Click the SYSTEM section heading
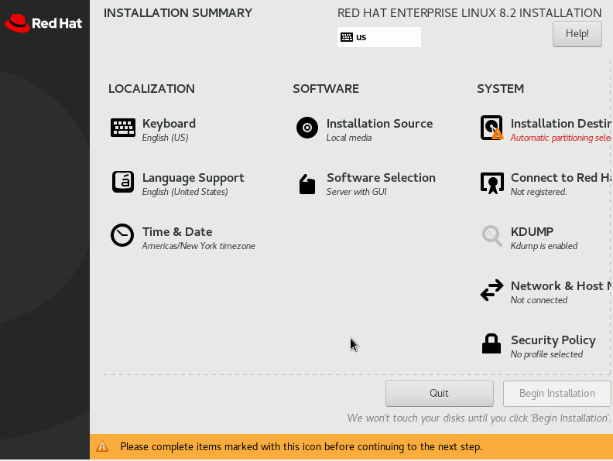 (x=501, y=89)
